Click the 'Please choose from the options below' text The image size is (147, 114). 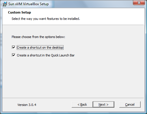coord(38,37)
